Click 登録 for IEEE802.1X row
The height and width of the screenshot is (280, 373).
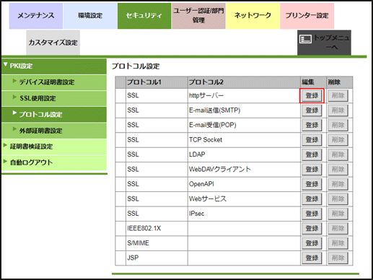point(312,228)
